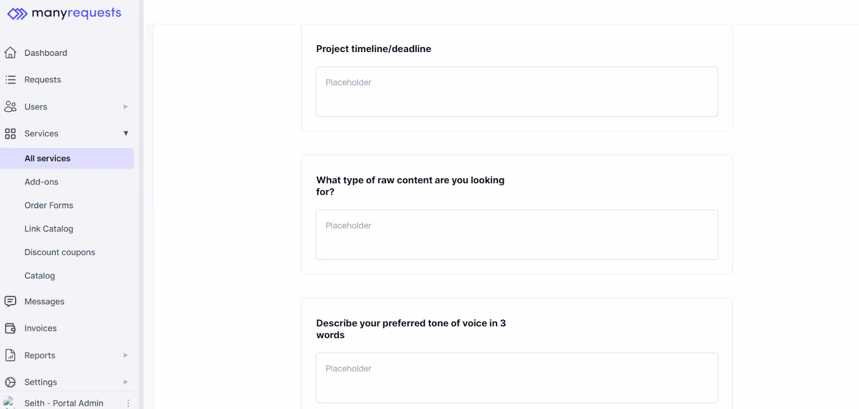Image resolution: width=859 pixels, height=409 pixels.
Task: Click the Services grid icon
Action: tap(10, 133)
